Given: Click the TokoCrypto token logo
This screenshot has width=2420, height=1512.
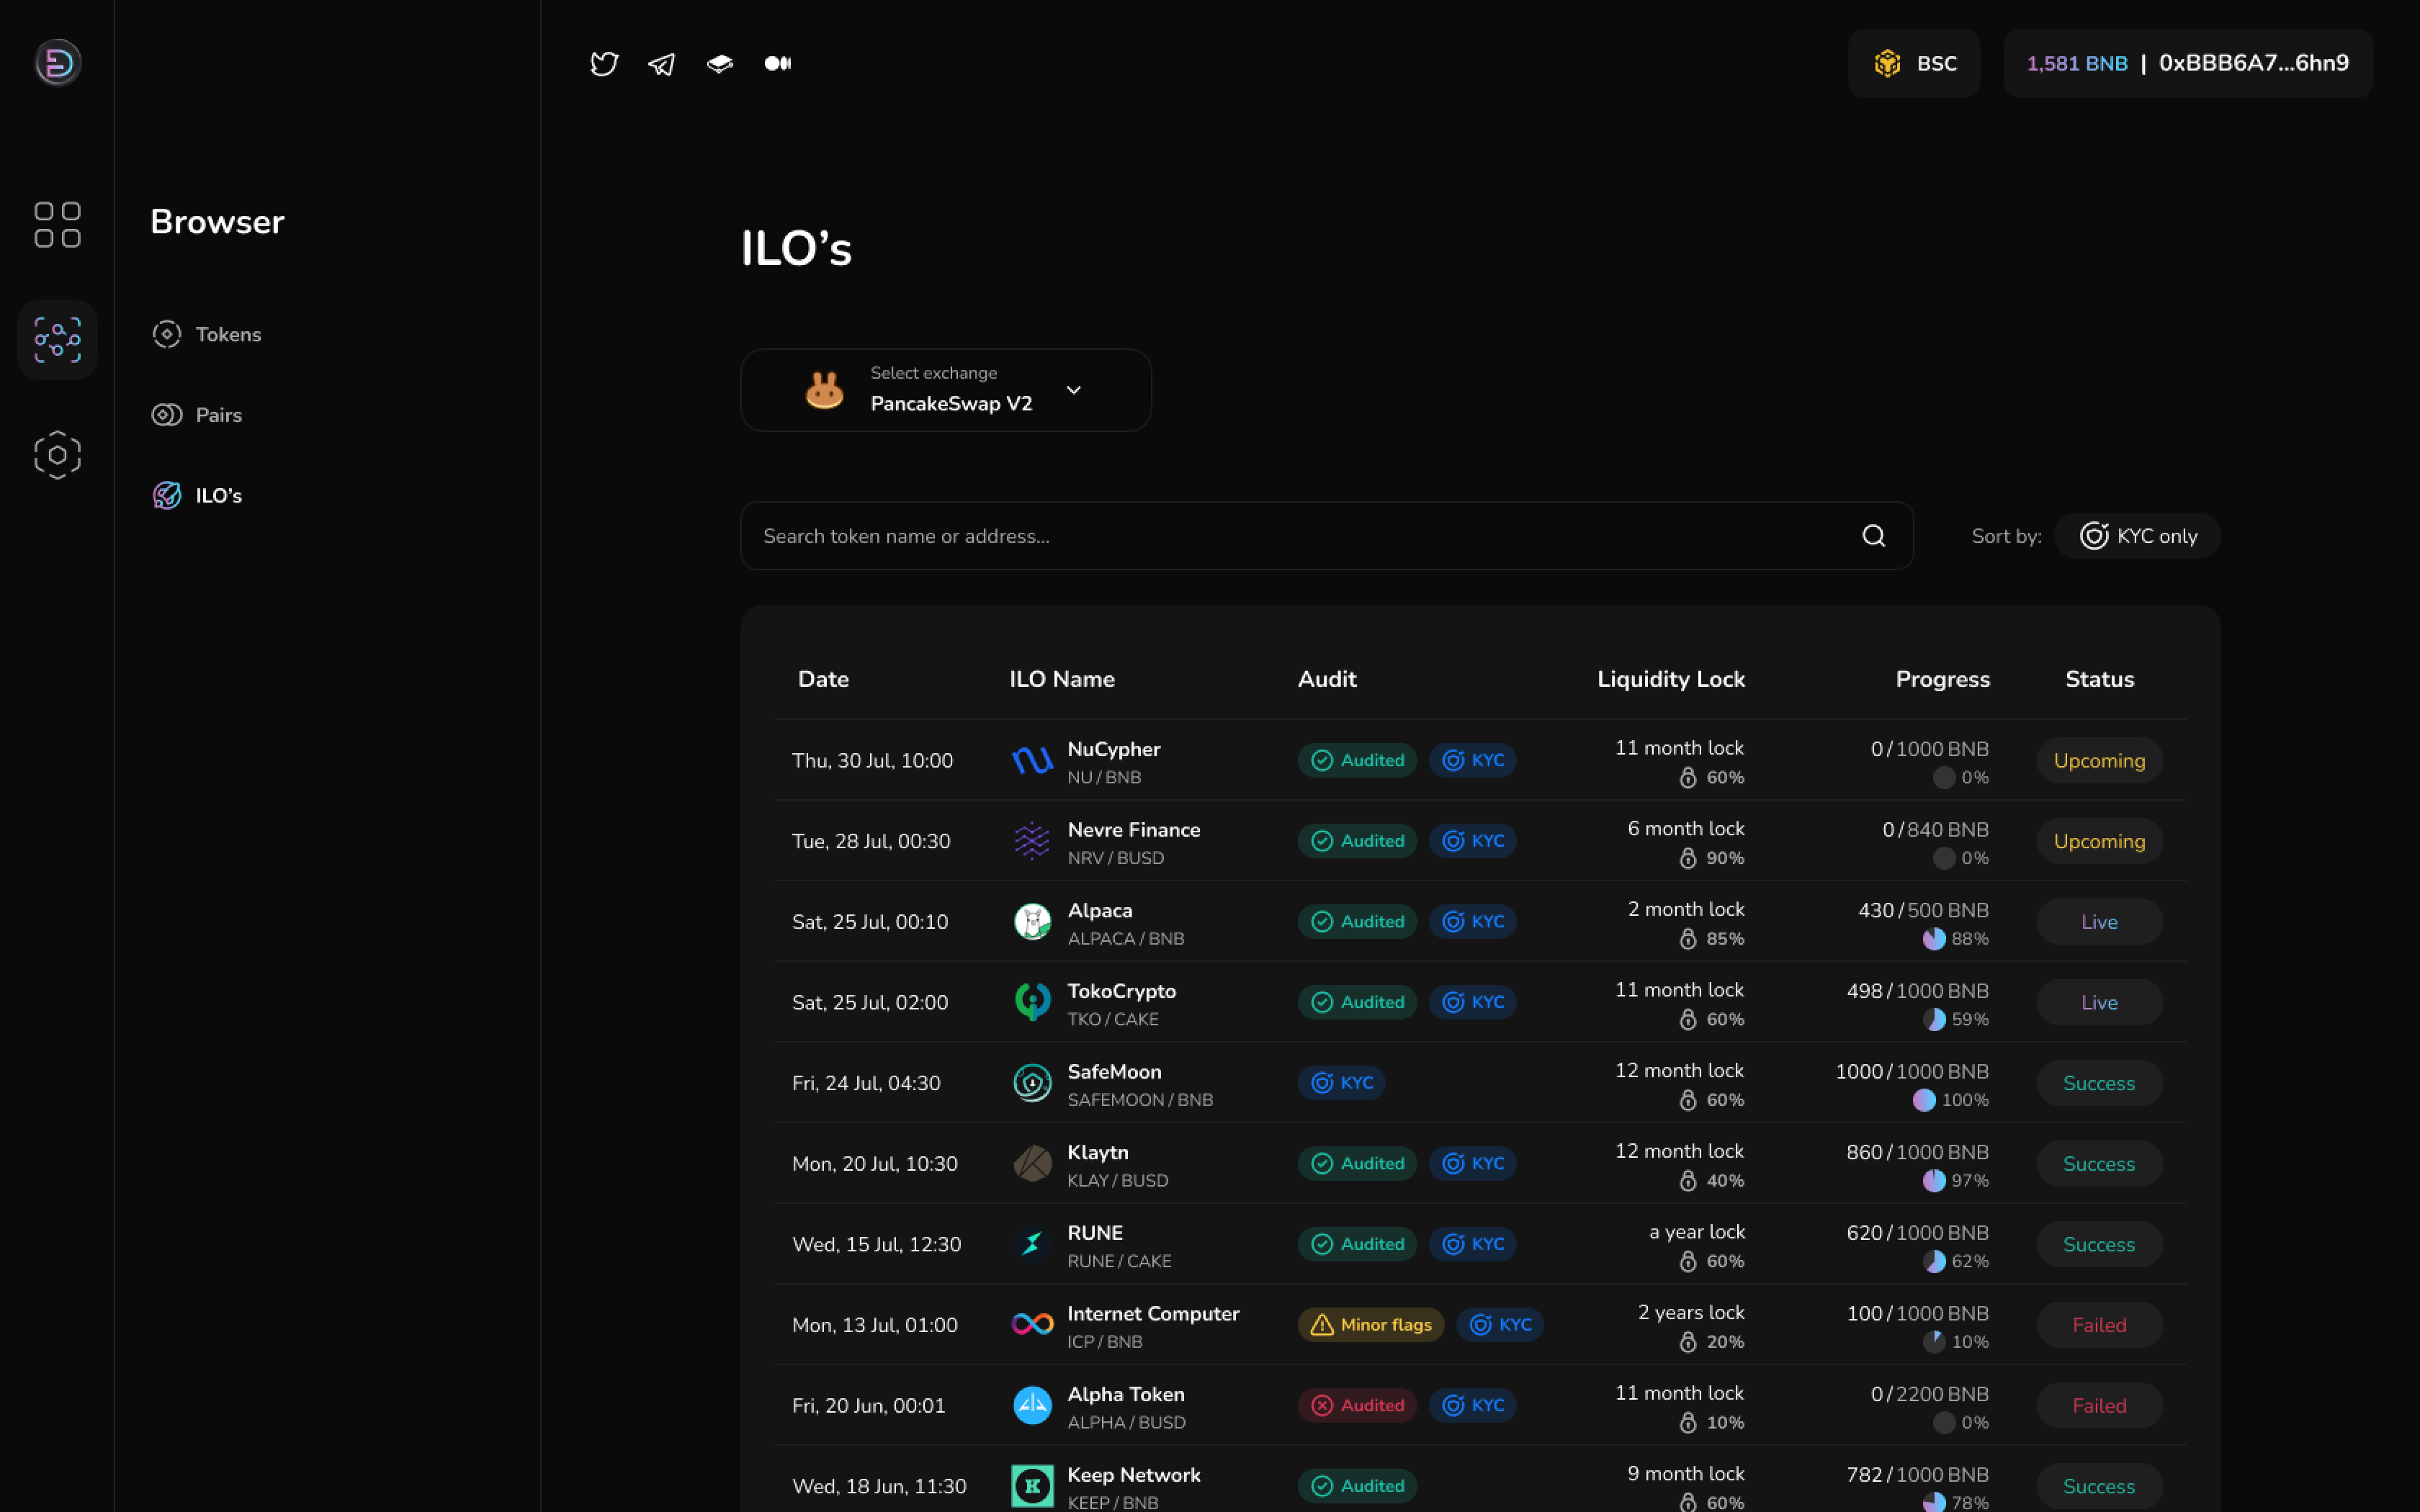Looking at the screenshot, I should [x=1032, y=1002].
